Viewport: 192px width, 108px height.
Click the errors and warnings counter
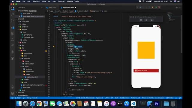pos(16,98)
